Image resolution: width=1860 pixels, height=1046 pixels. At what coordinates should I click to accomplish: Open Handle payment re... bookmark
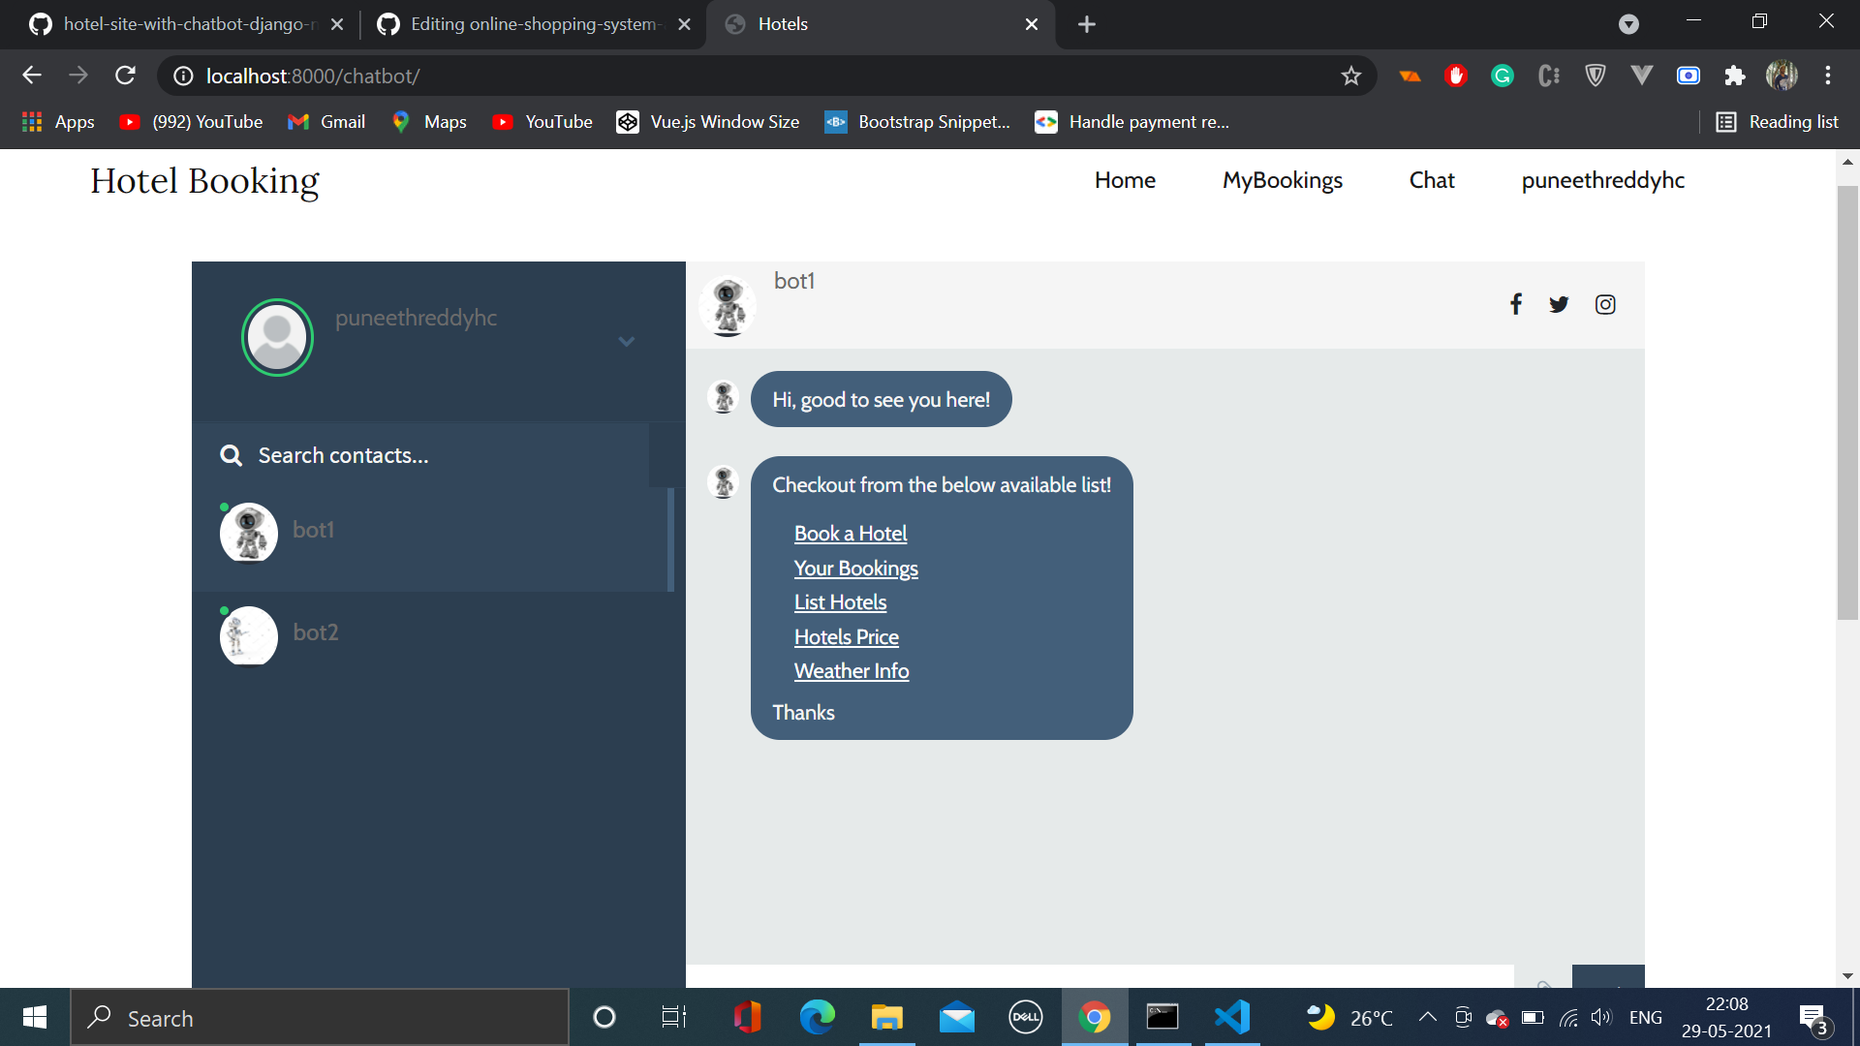1131,122
